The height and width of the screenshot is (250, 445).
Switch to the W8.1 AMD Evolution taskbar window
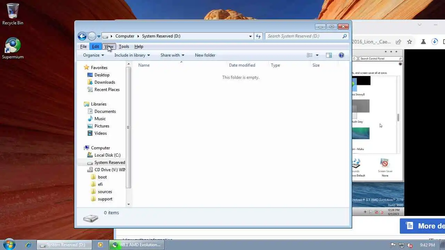pyautogui.click(x=136, y=245)
